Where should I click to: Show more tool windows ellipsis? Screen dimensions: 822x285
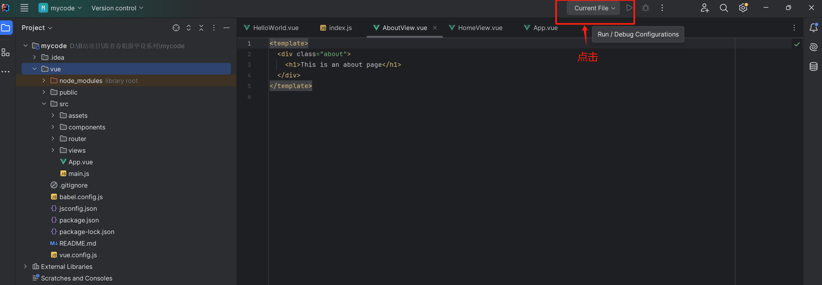point(5,72)
